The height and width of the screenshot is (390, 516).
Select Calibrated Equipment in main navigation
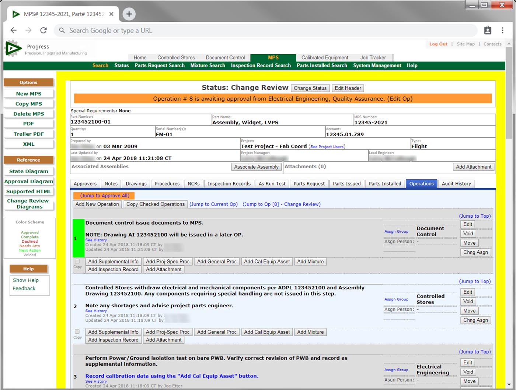[x=324, y=58]
